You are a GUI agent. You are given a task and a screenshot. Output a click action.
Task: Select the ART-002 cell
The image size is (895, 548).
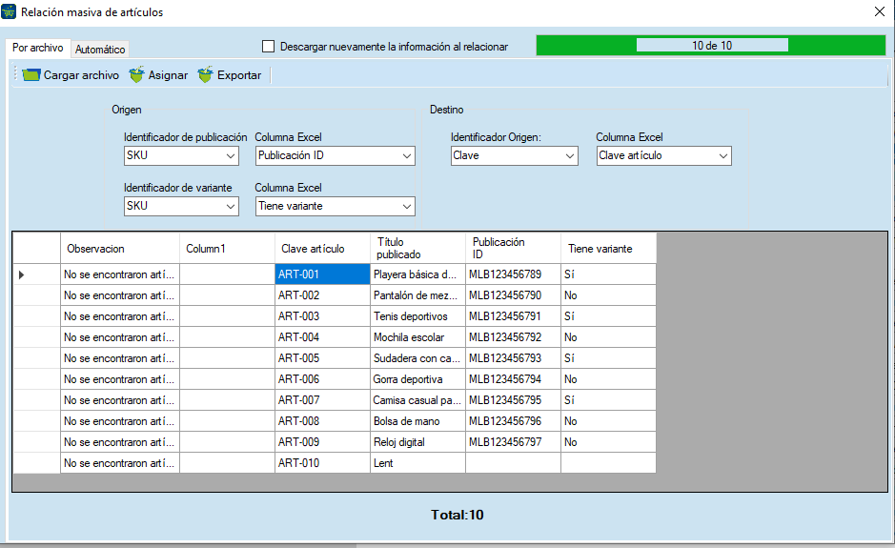(322, 295)
